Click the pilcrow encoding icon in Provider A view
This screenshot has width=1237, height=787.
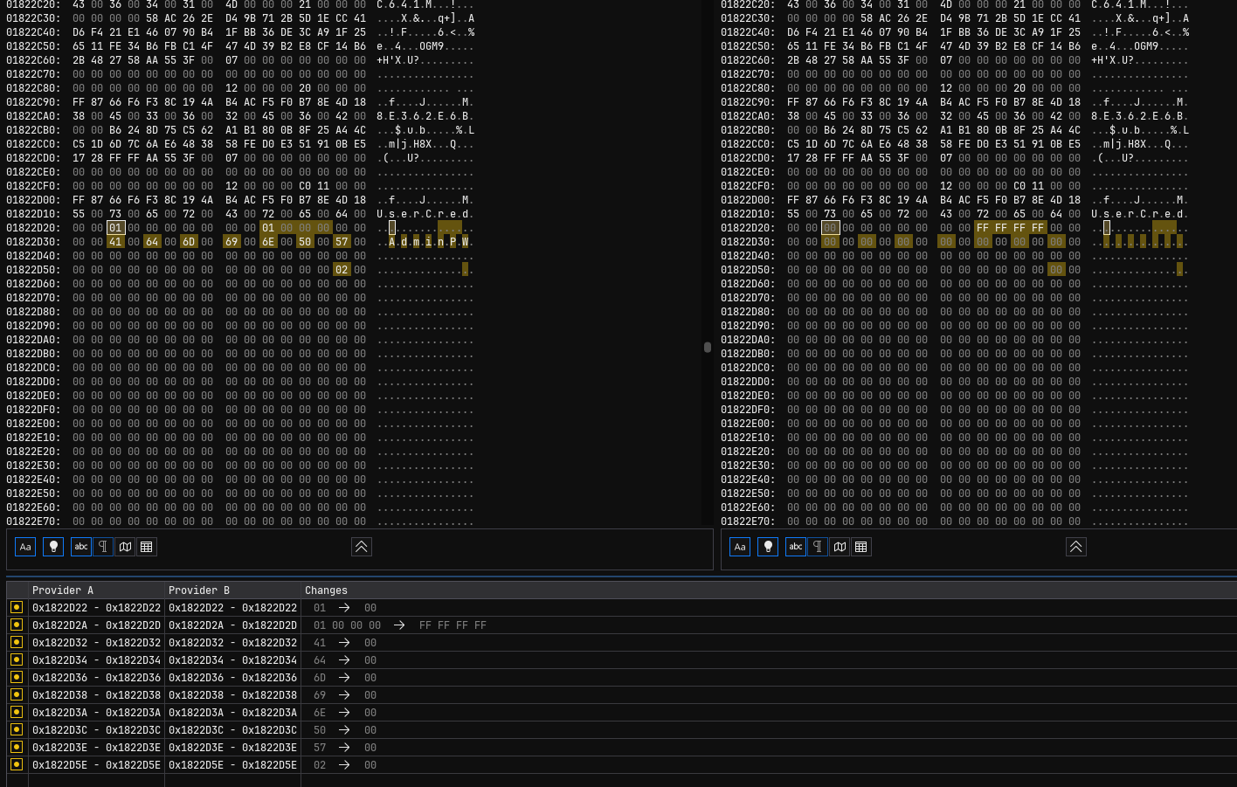(103, 547)
